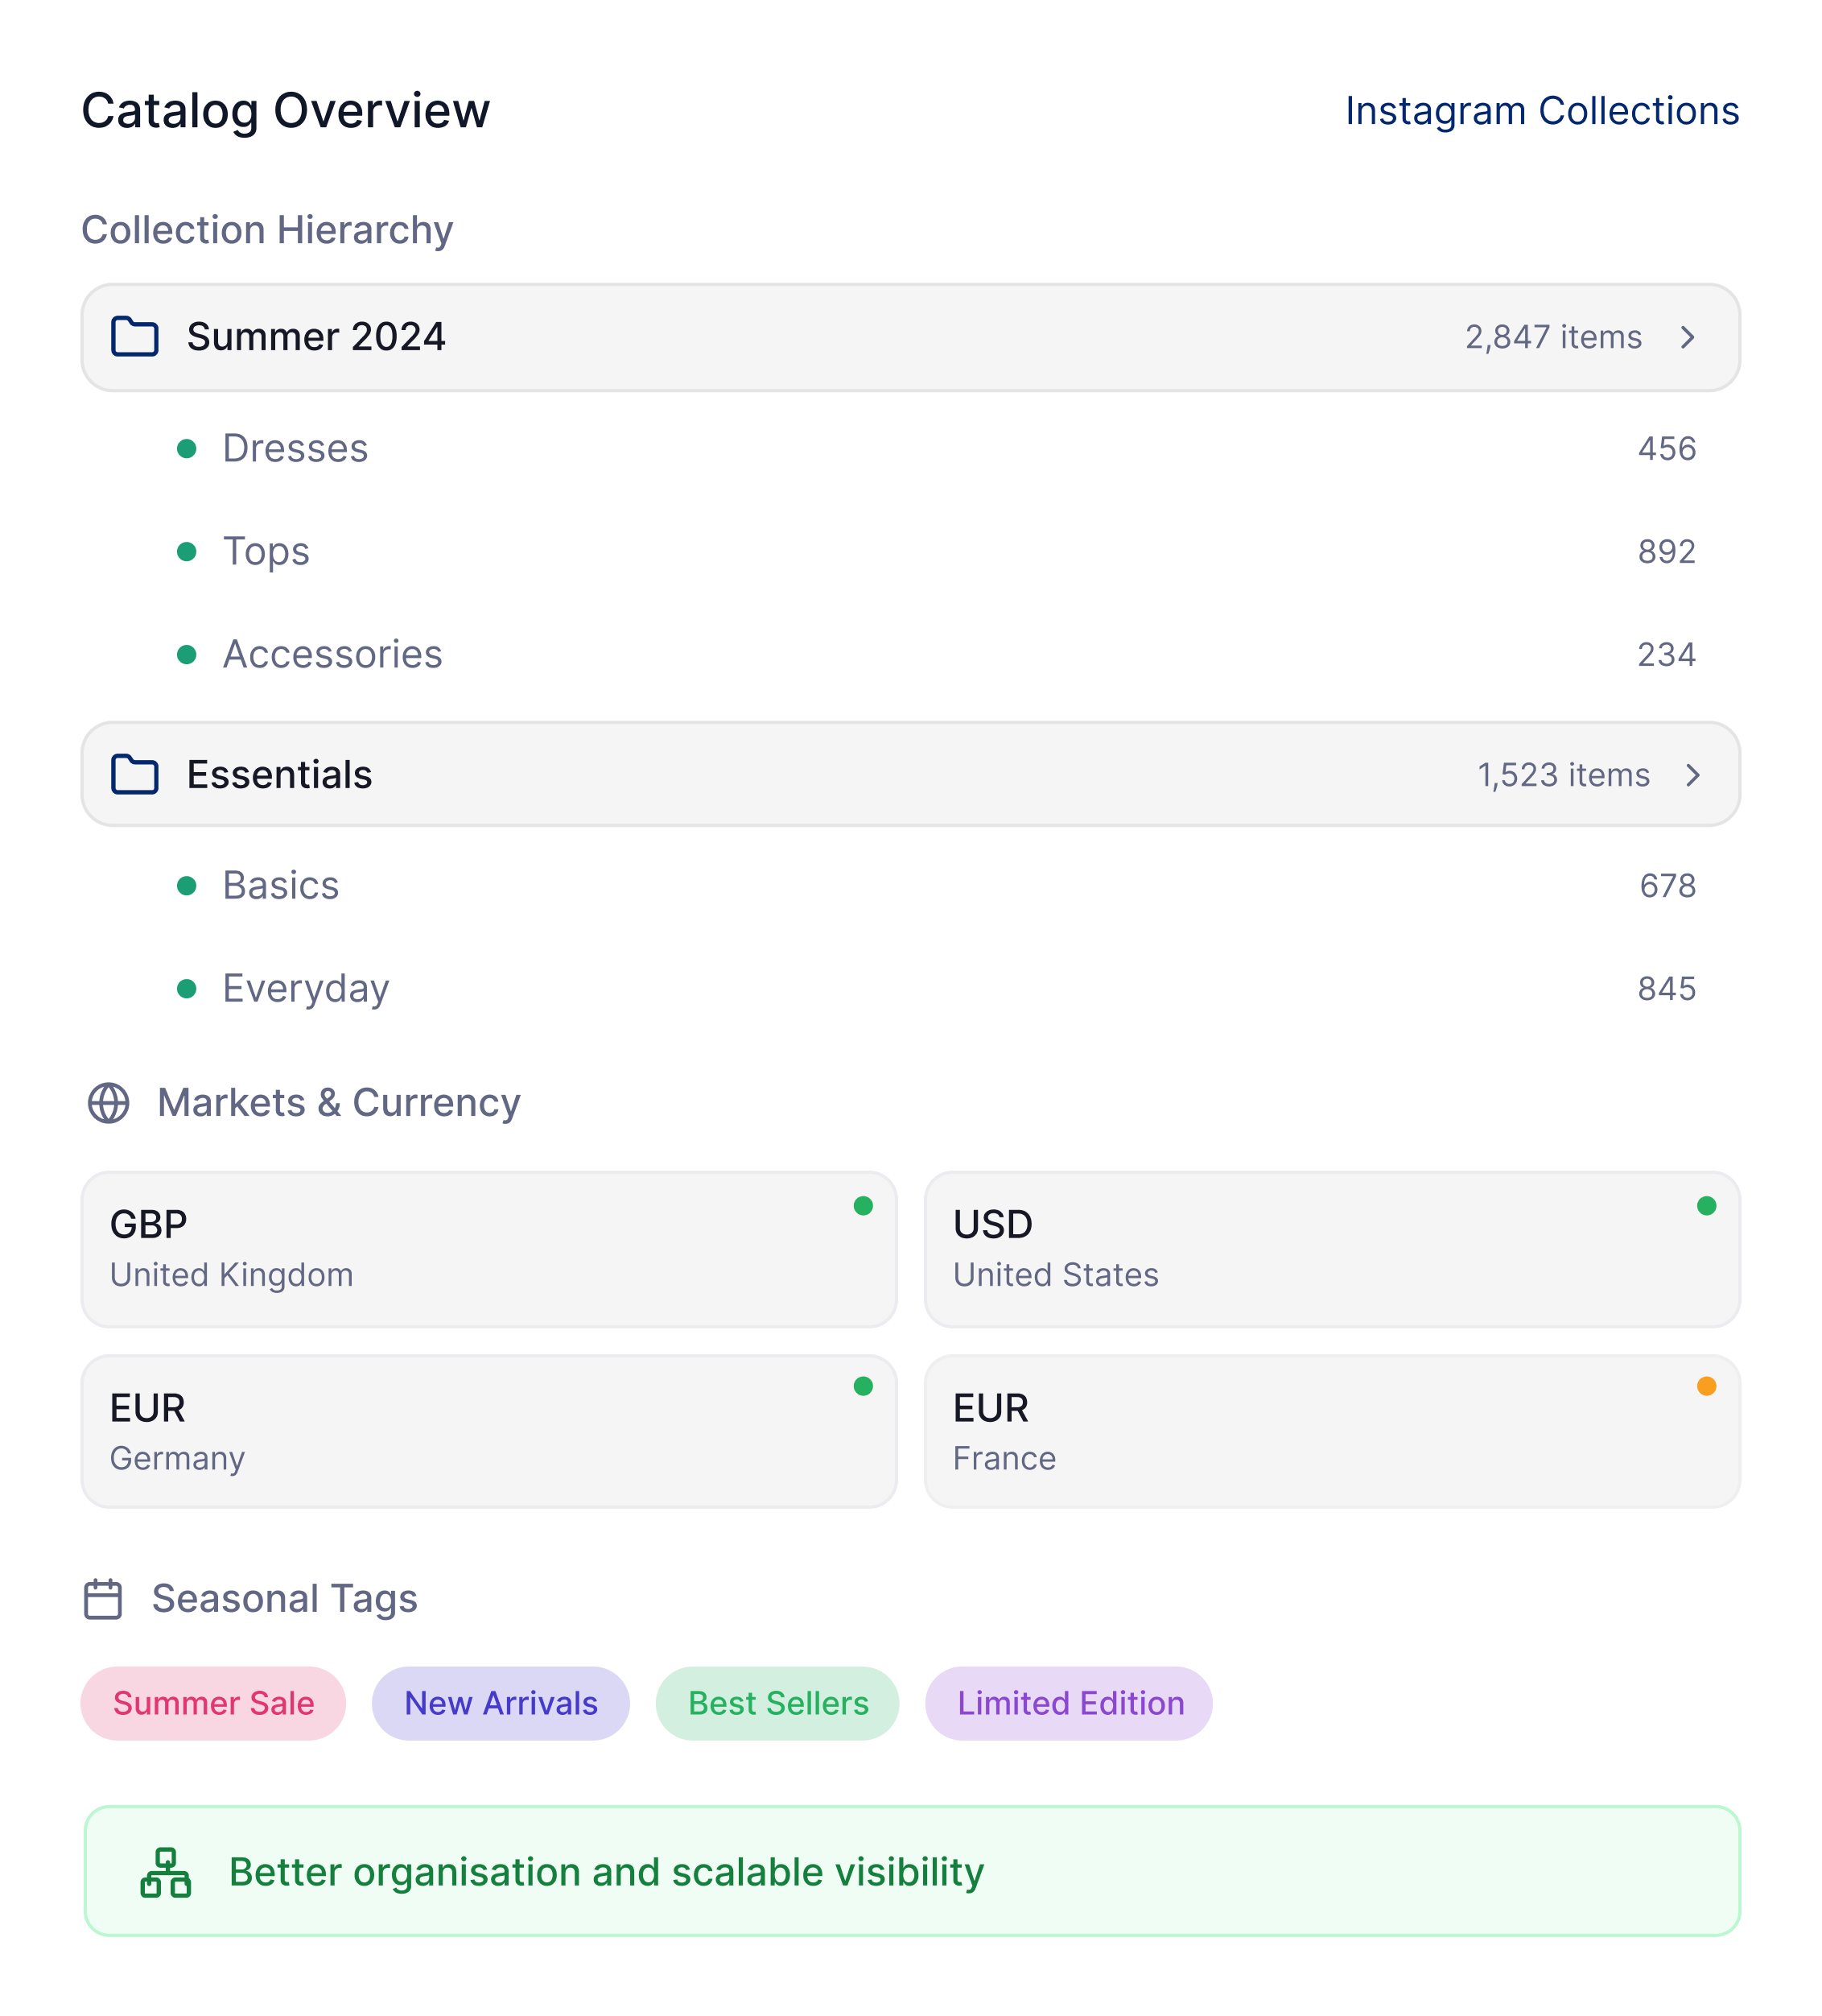The image size is (1822, 2016).
Task: Select the Summer Sale tag
Action: point(214,1703)
